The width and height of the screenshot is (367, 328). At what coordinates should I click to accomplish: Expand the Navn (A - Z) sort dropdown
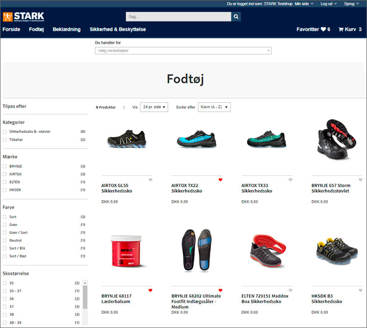214,107
